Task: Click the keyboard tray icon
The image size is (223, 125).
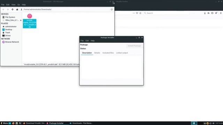Action: [205, 124]
